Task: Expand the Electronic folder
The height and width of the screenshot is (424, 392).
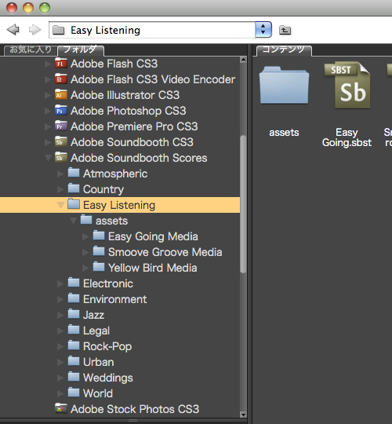Action: tap(60, 283)
